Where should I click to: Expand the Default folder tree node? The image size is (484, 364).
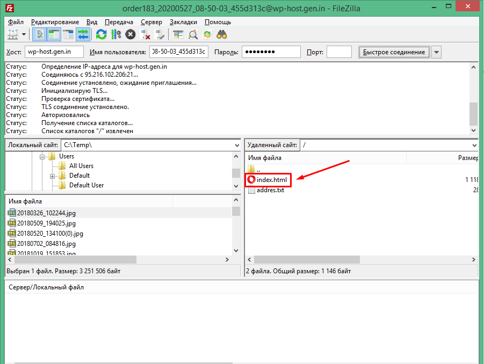tap(53, 176)
